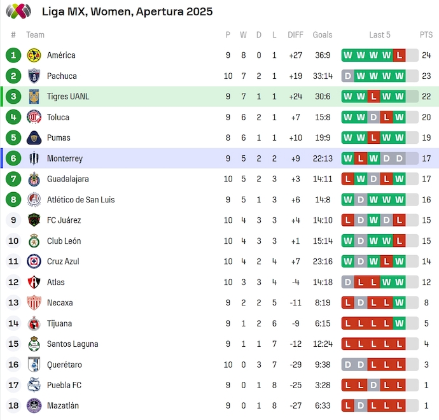Open Atlético de San Luis team page
439x420 pixels.
80,200
